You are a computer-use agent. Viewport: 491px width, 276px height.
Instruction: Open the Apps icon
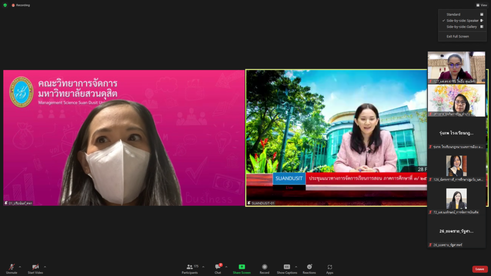click(x=330, y=267)
